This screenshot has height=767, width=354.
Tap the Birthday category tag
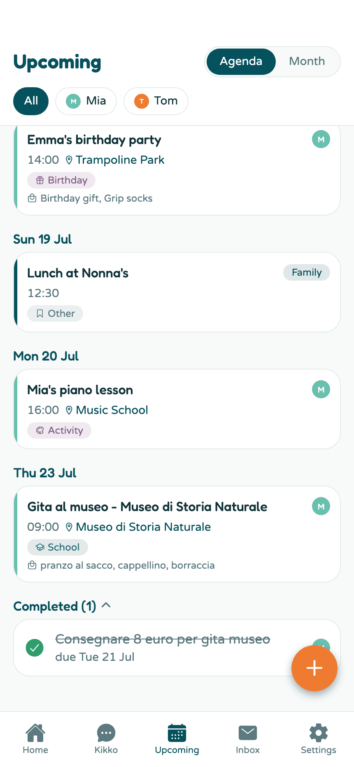[x=61, y=180]
